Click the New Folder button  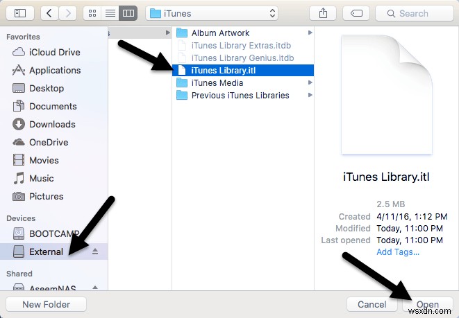[x=47, y=305]
